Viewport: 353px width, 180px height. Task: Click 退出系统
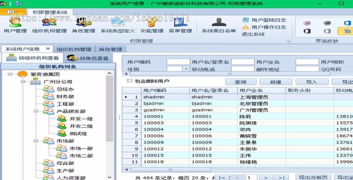click(x=253, y=34)
